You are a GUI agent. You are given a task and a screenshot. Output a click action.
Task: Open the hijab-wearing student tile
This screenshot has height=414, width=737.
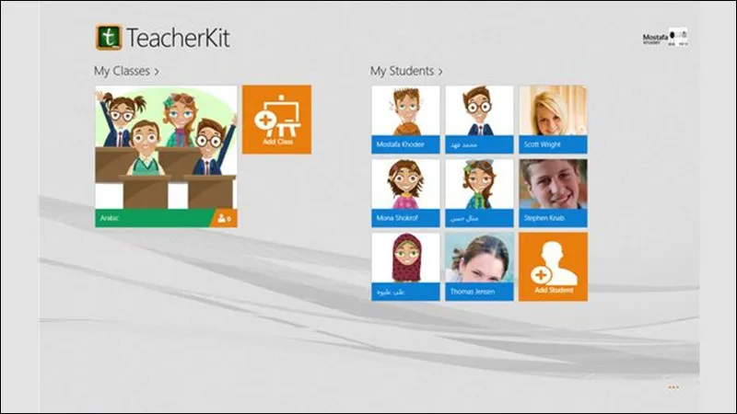(405, 267)
